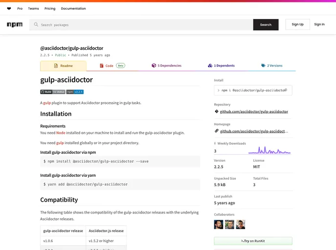Open the Pricing page
The image size is (336, 250).
(50, 9)
